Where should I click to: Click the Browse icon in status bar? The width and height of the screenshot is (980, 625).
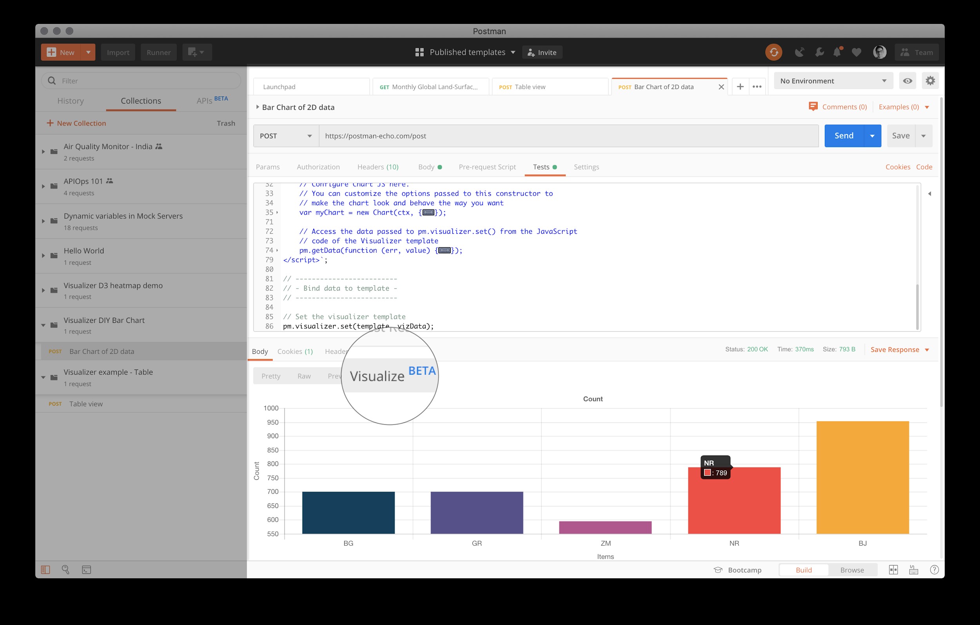pos(851,569)
